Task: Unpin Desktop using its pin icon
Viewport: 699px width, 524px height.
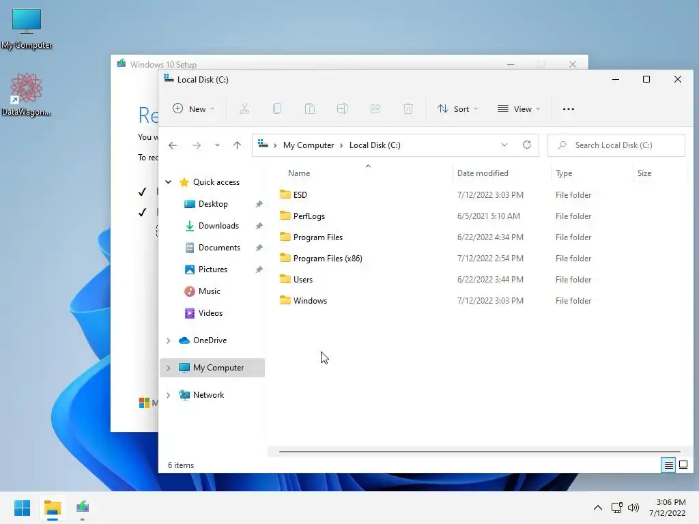Action: (259, 204)
